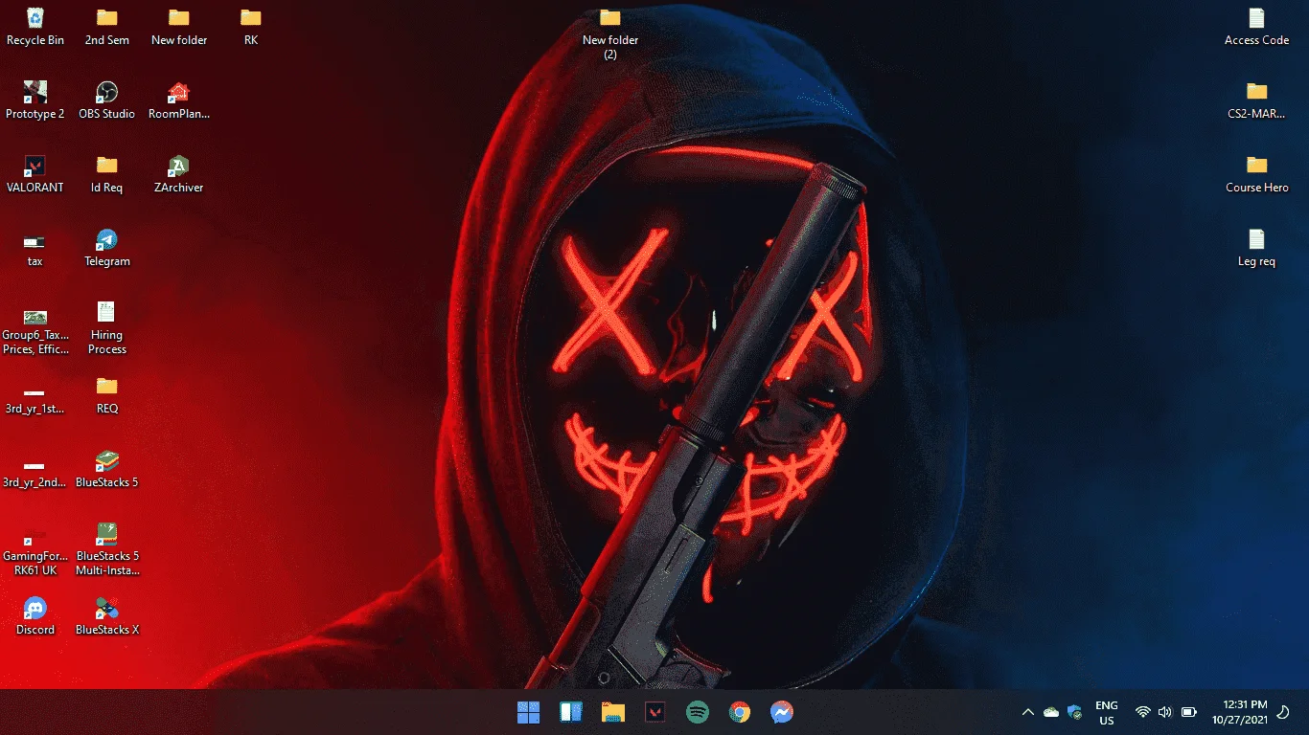This screenshot has width=1309, height=735.
Task: Select the folder named New folder beside 2nd Sem
Action: tap(179, 27)
